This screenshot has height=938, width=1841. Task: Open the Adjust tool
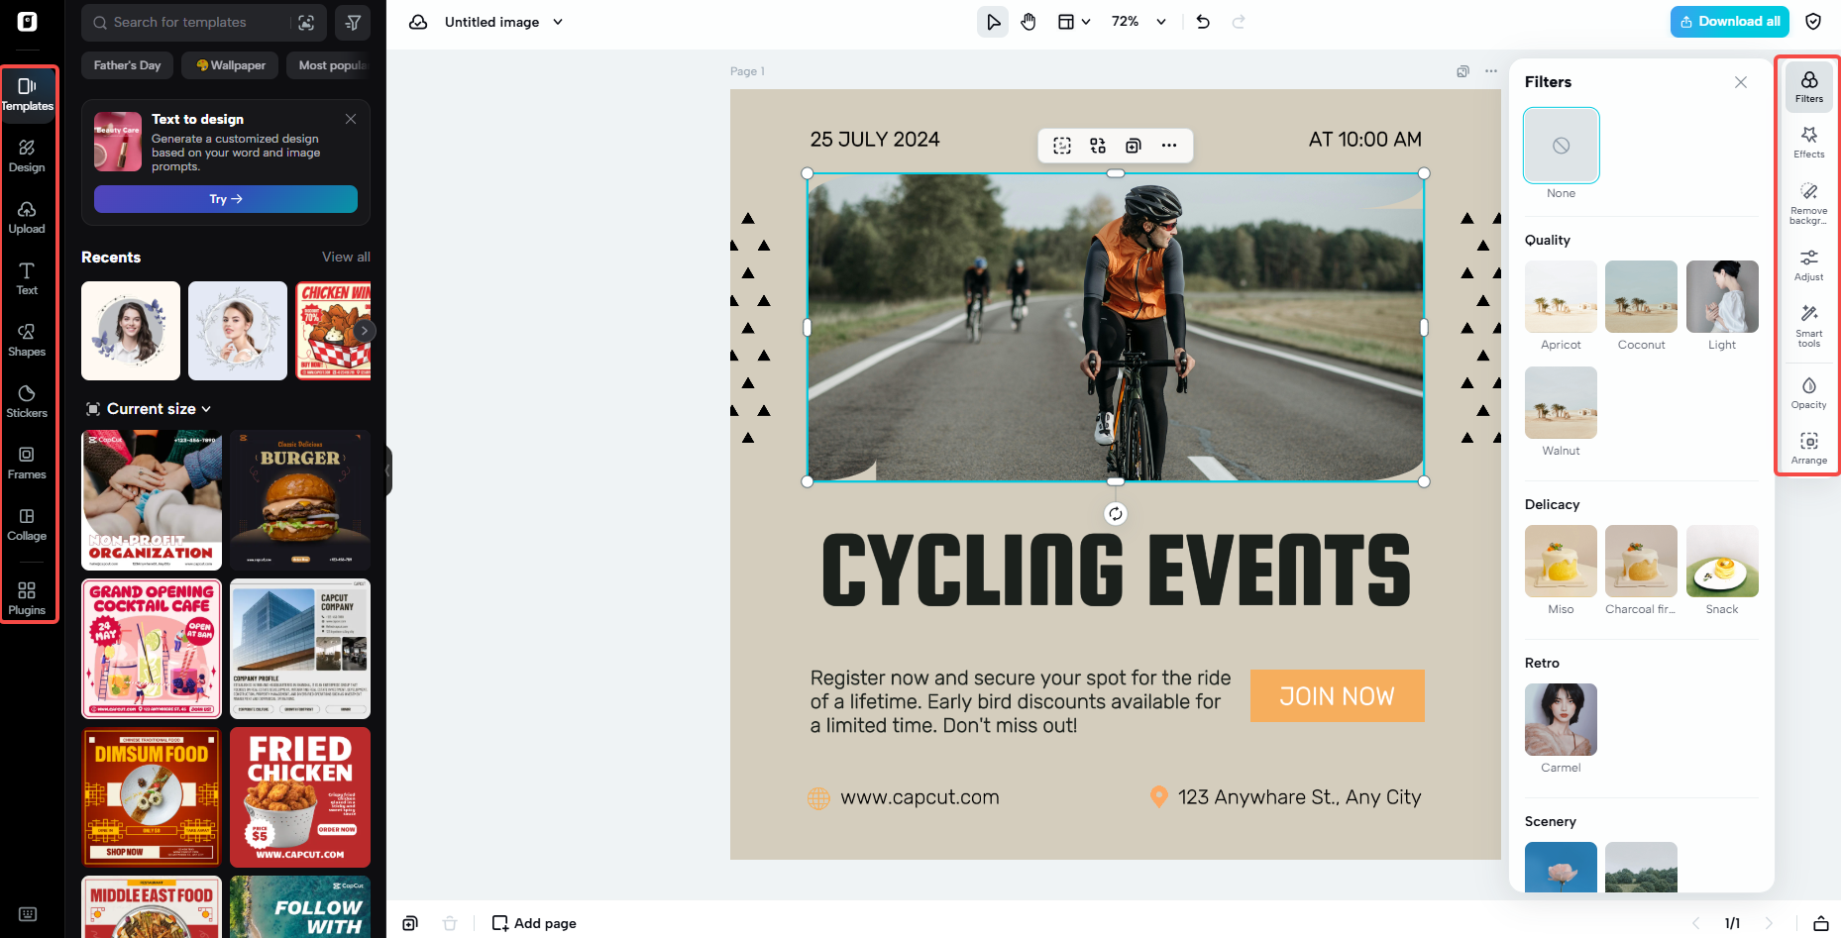[x=1809, y=264]
